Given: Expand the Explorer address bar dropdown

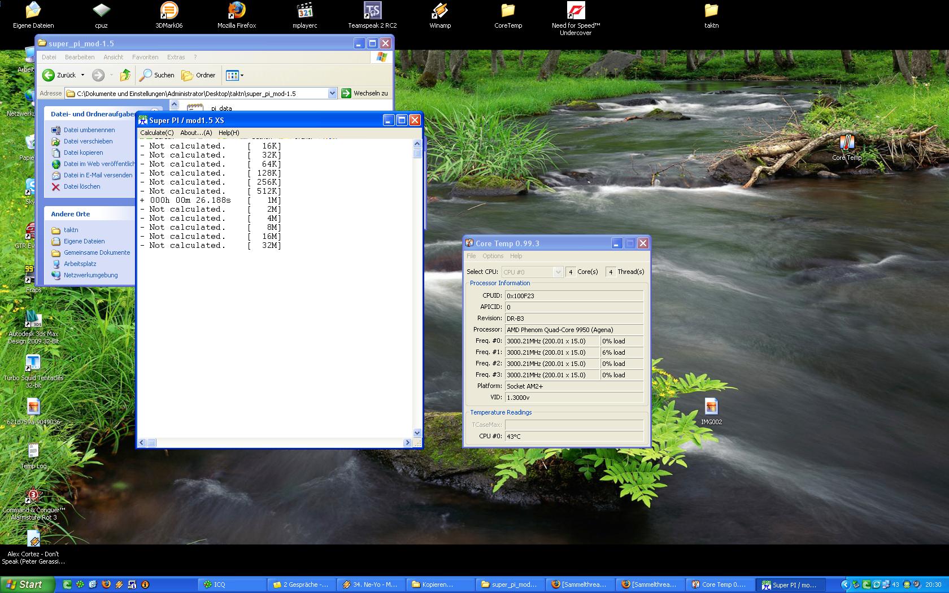Looking at the screenshot, I should [332, 93].
